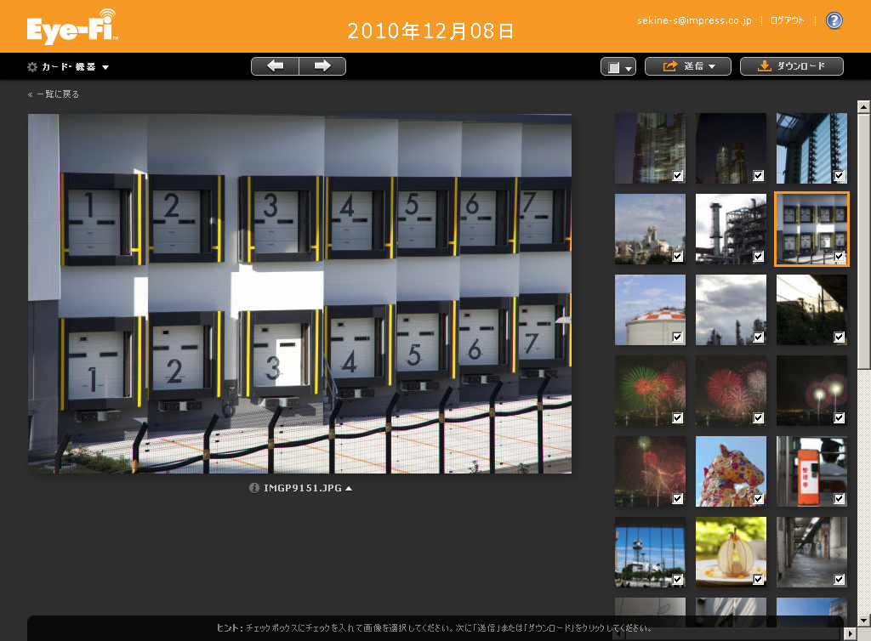The width and height of the screenshot is (871, 641).
Task: Collapse the IMGP9151.JPG info panel triangle
Action: (x=347, y=488)
